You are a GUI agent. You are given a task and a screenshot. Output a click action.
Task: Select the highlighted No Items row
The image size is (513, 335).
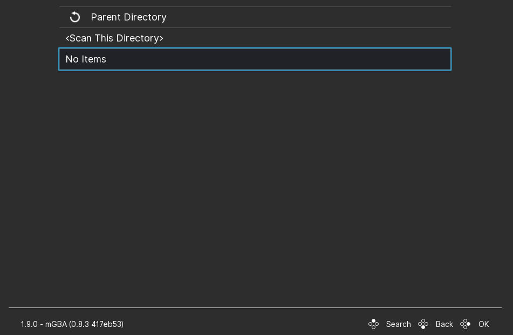click(x=255, y=59)
